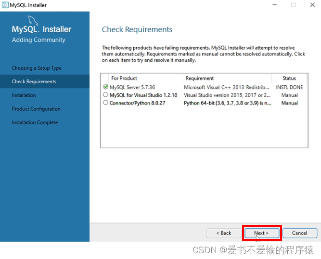Click the Microsoft Visual C++ 2013 requirement

226,87
